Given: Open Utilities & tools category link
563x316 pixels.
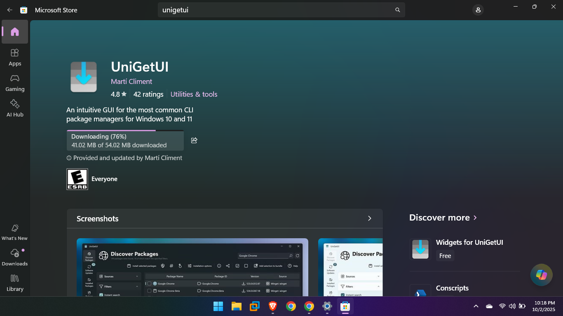Looking at the screenshot, I should pyautogui.click(x=194, y=94).
